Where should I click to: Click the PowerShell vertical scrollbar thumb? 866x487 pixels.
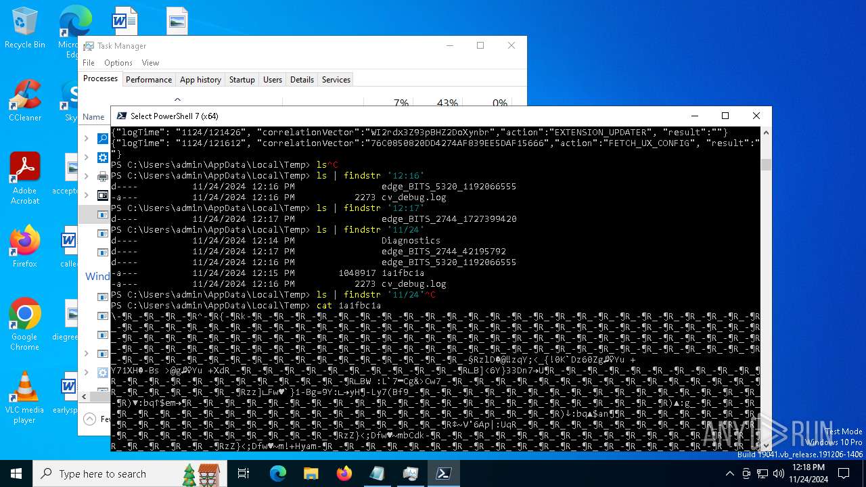(x=766, y=165)
